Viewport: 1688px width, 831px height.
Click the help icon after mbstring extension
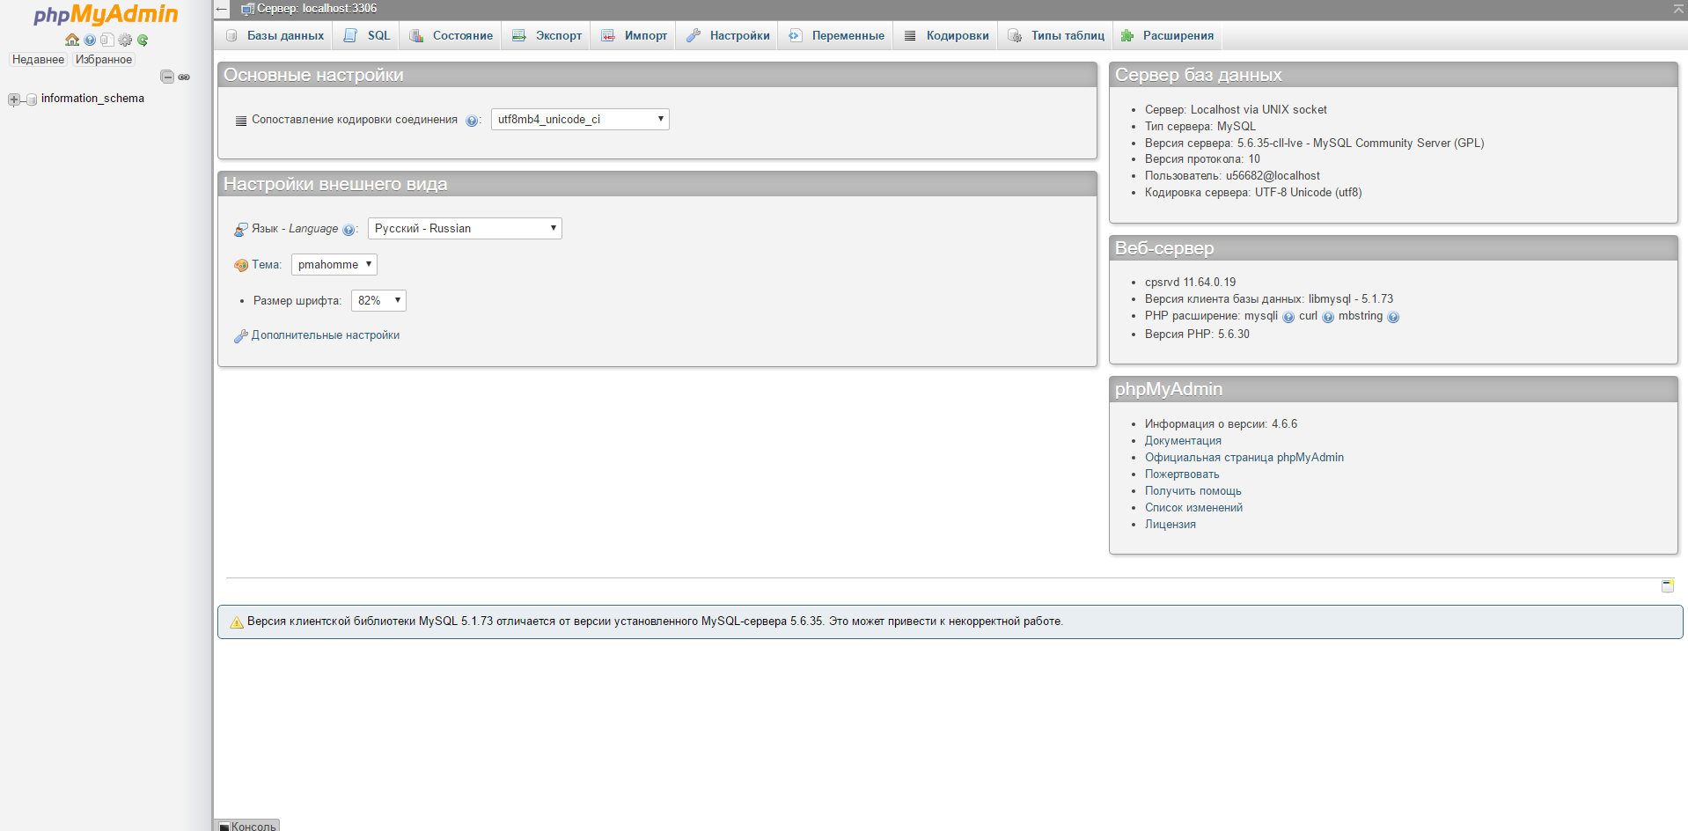pos(1393,317)
